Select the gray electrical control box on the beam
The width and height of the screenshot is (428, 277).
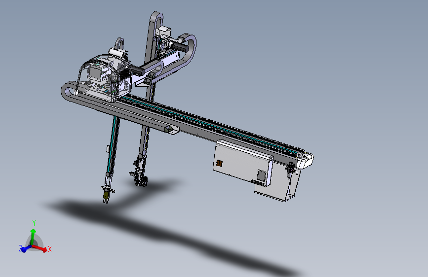[242, 163]
